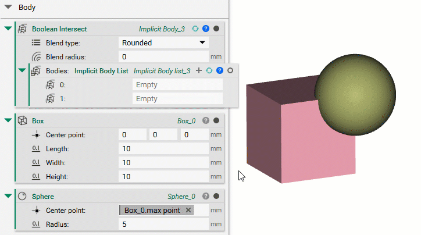Remove the Box_0.max point chip
421x235 pixels.
click(188, 211)
